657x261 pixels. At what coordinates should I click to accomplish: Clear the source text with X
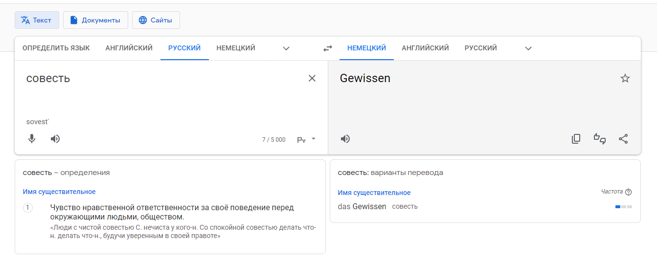(312, 78)
